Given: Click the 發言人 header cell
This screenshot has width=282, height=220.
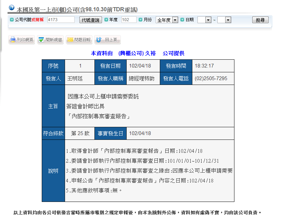Looking at the screenshot, I should tap(53, 78).
